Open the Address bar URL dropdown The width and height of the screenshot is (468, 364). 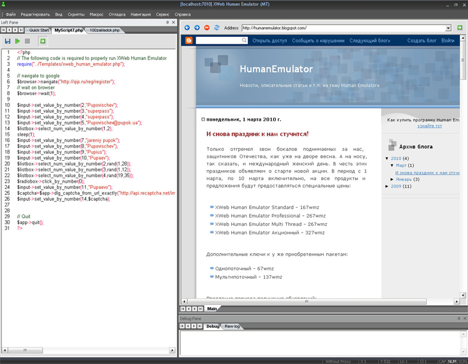click(448, 28)
